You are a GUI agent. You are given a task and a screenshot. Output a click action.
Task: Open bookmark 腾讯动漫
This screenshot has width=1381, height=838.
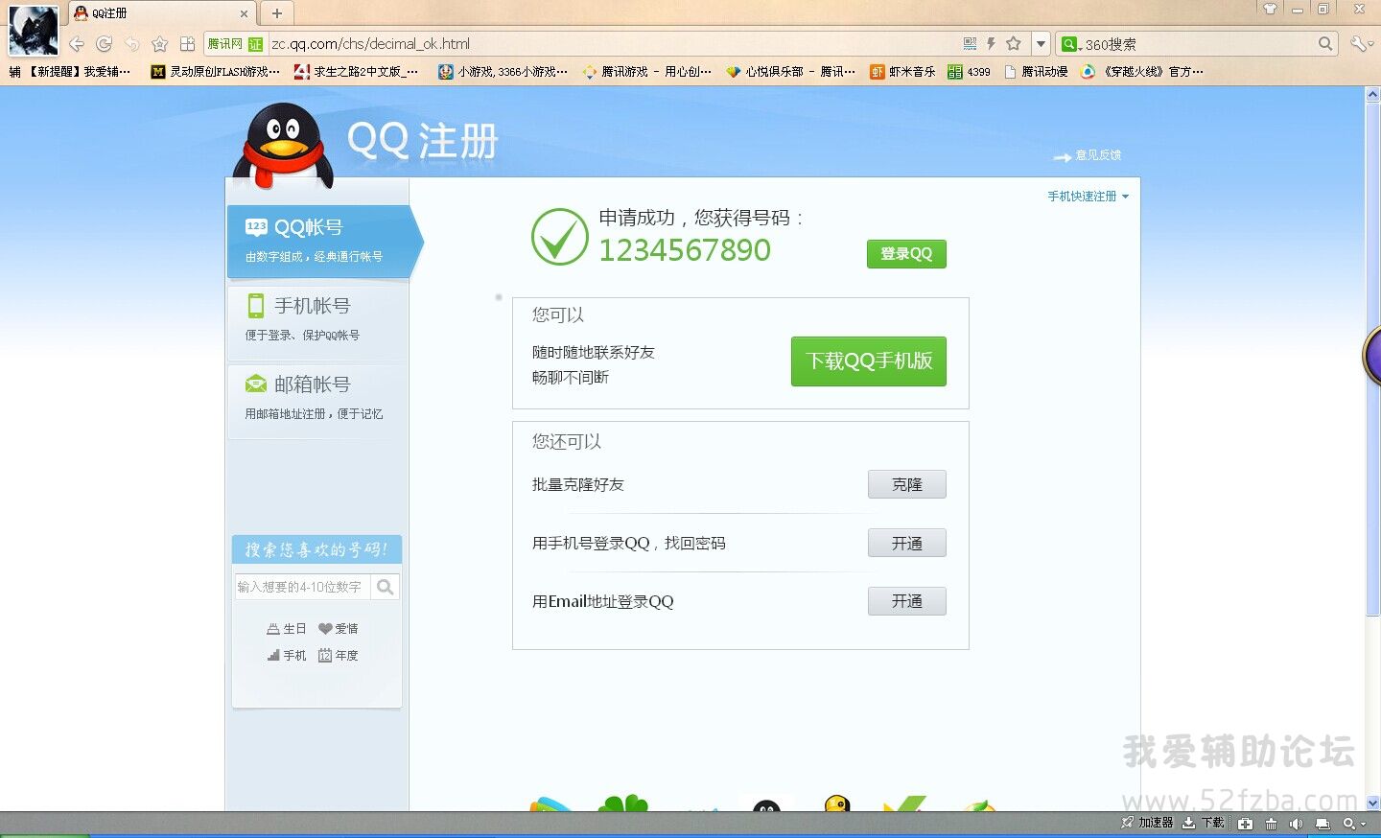[x=1036, y=72]
